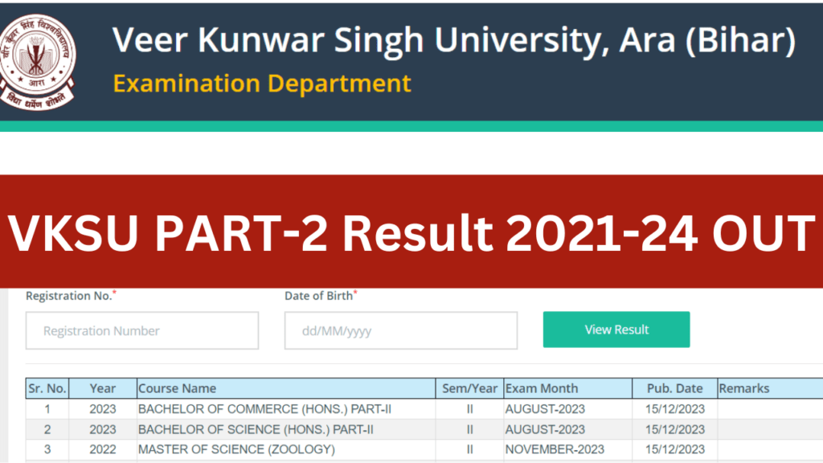Click the Date of Birth label

[x=321, y=296]
